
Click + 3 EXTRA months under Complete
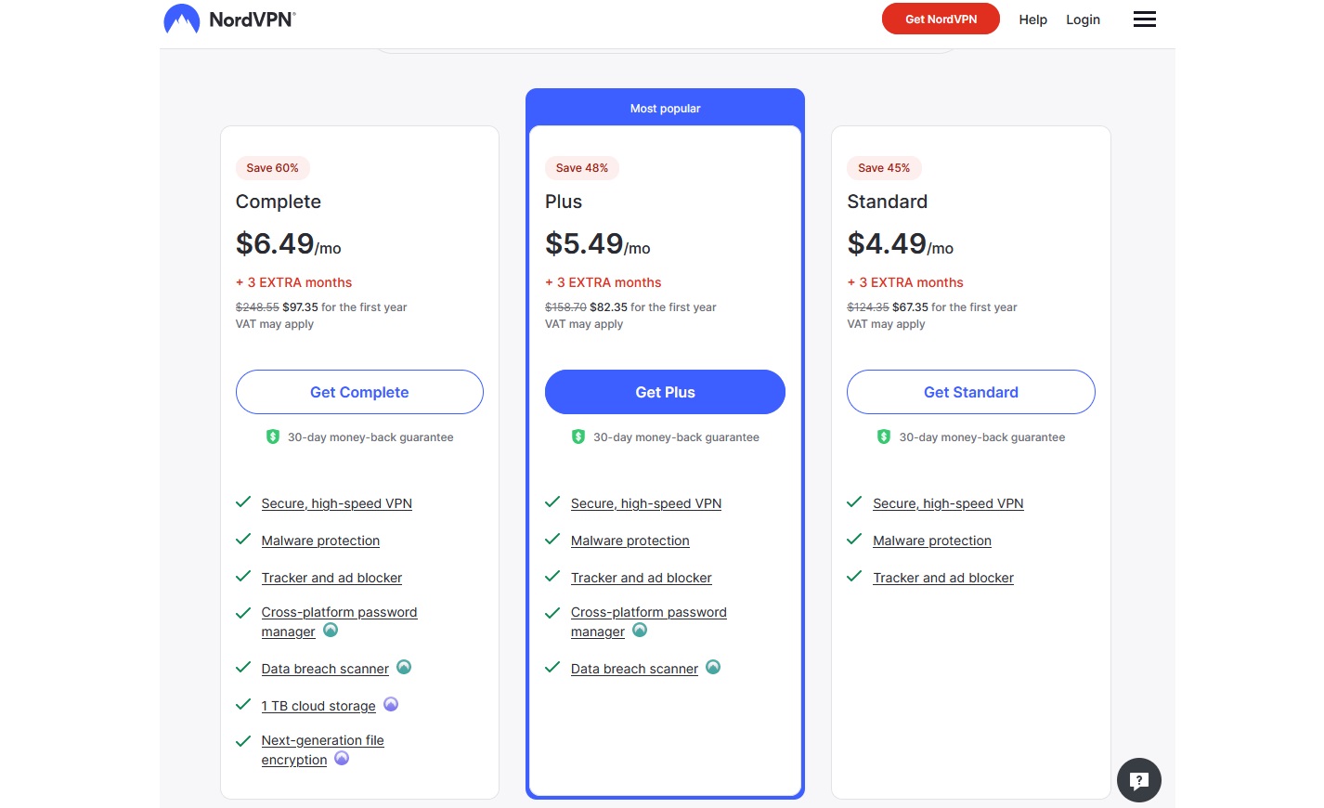coord(293,282)
